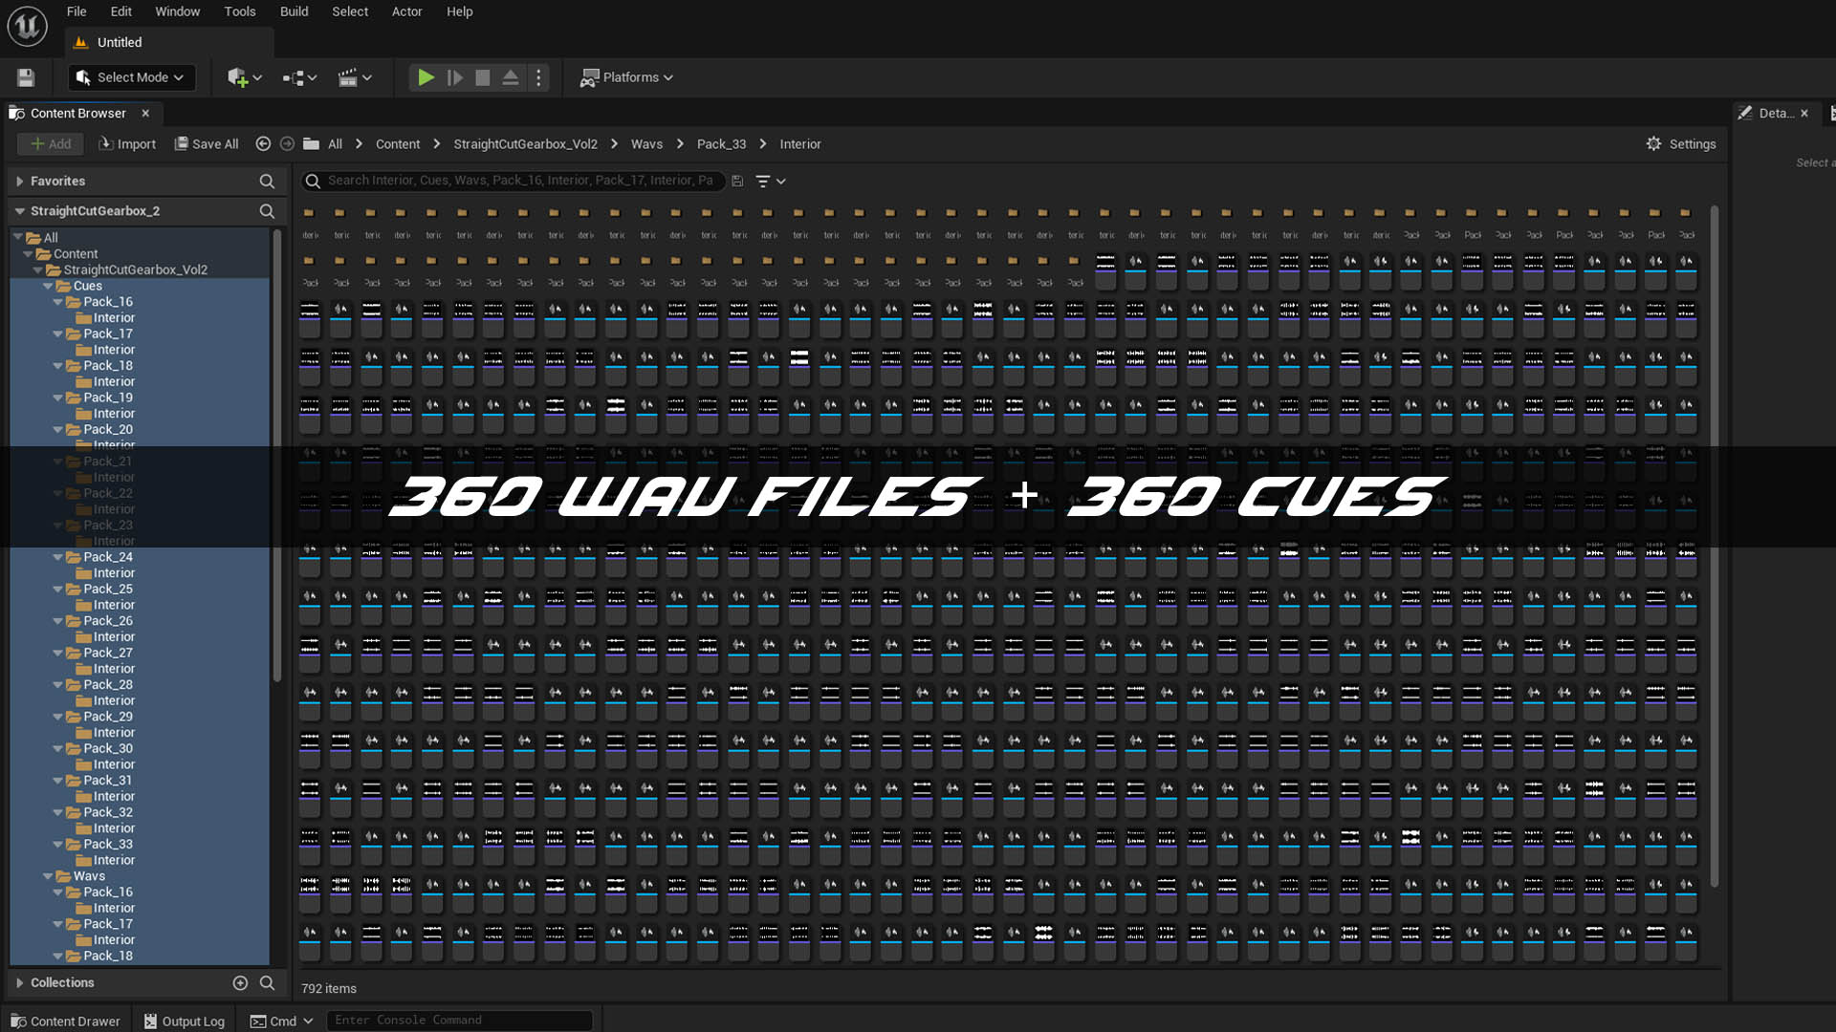Collapse the Cues folder in tree

point(48,286)
